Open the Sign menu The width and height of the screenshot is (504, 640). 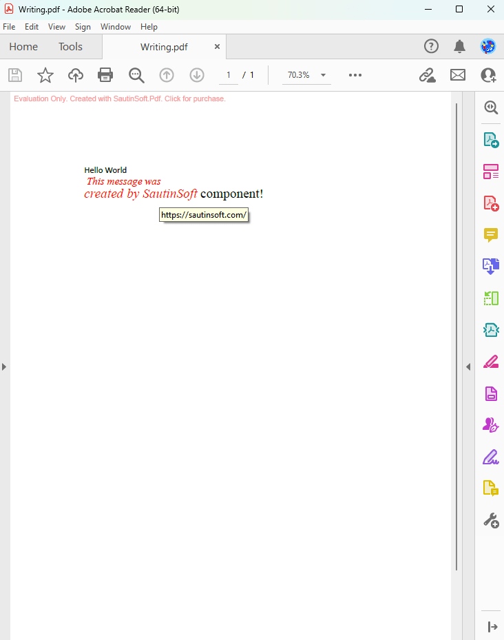point(83,27)
